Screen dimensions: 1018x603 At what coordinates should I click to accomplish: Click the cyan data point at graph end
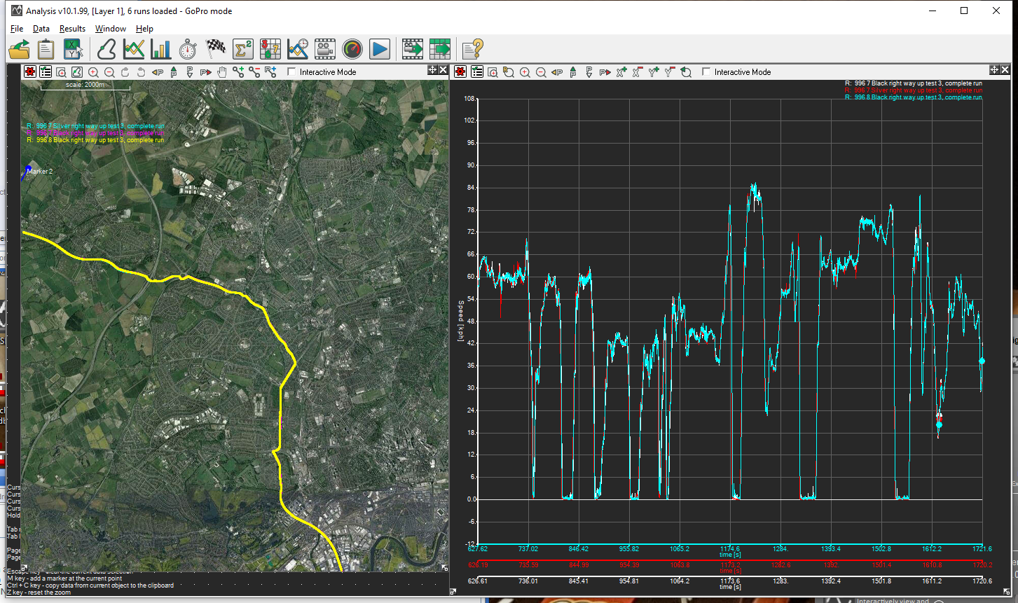point(982,361)
